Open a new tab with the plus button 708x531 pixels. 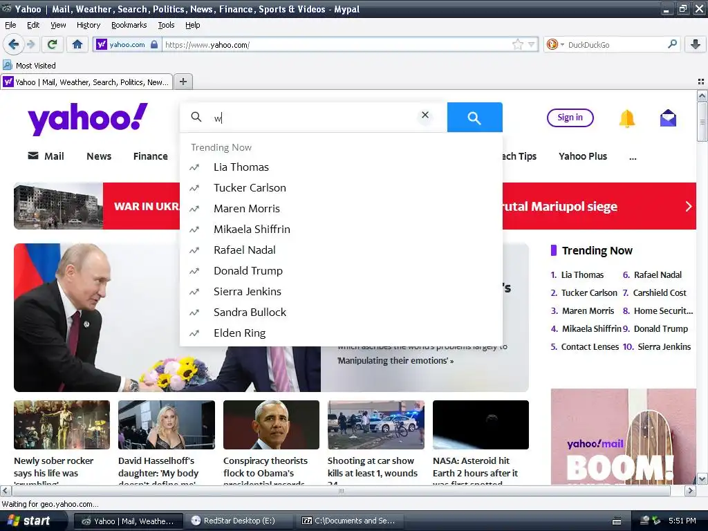[x=183, y=82]
